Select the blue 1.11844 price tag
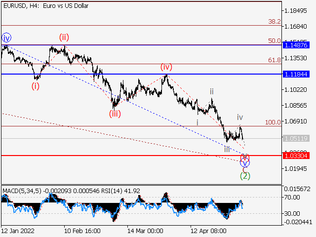The image size is (316, 237). click(296, 75)
